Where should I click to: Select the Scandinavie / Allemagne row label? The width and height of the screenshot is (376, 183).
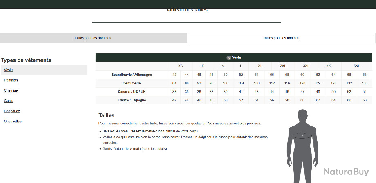tap(132, 75)
